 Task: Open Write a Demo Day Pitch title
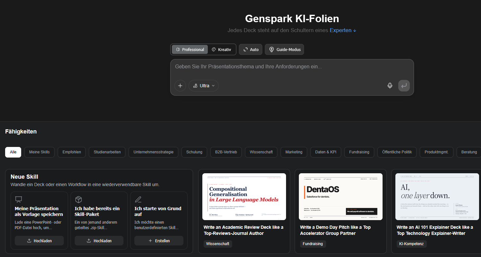(335, 230)
